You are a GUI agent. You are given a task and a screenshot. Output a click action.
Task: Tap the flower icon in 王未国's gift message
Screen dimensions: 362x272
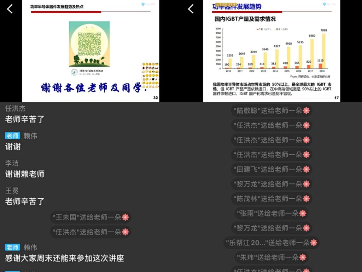(x=125, y=217)
